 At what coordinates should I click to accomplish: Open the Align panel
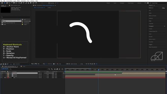[x=150, y=21]
